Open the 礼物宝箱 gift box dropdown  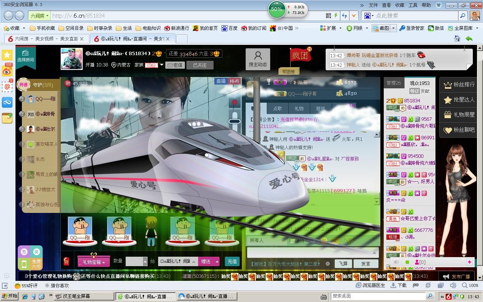(94, 262)
